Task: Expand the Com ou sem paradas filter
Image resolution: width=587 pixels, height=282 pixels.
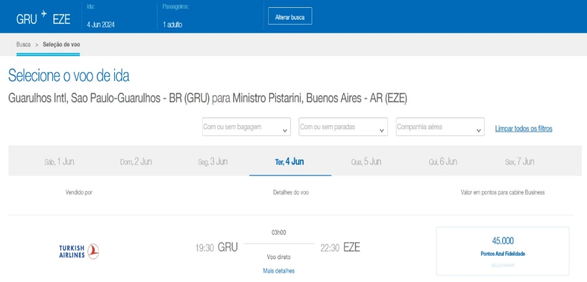Action: point(343,127)
